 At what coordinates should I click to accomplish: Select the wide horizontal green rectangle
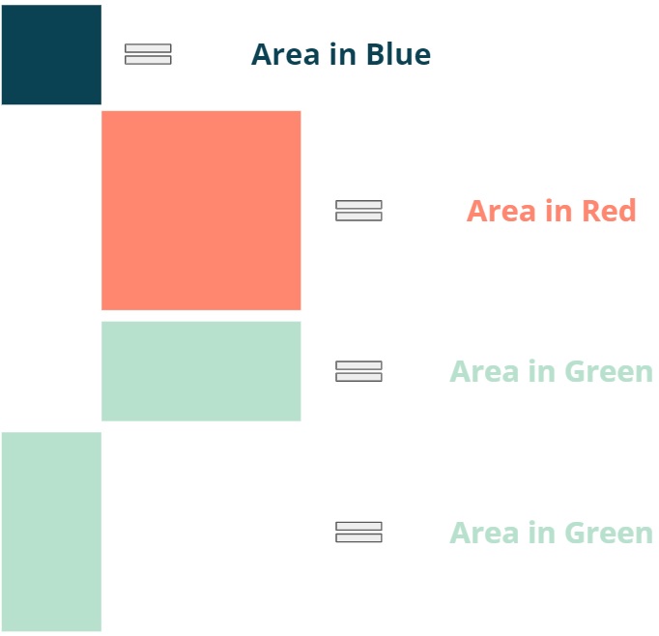click(x=201, y=371)
